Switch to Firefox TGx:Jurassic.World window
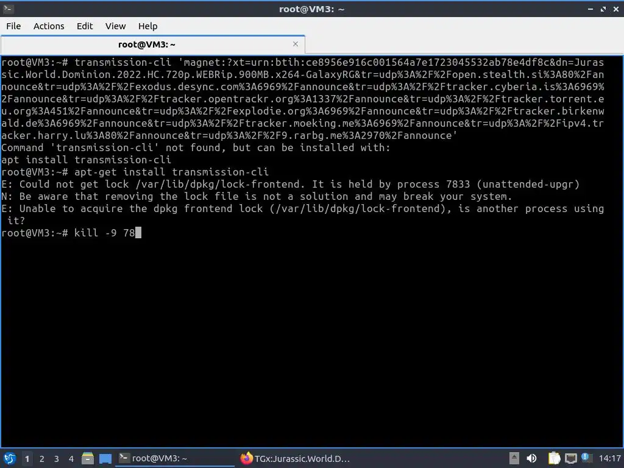Screen dimensions: 624x468 [x=296, y=458]
